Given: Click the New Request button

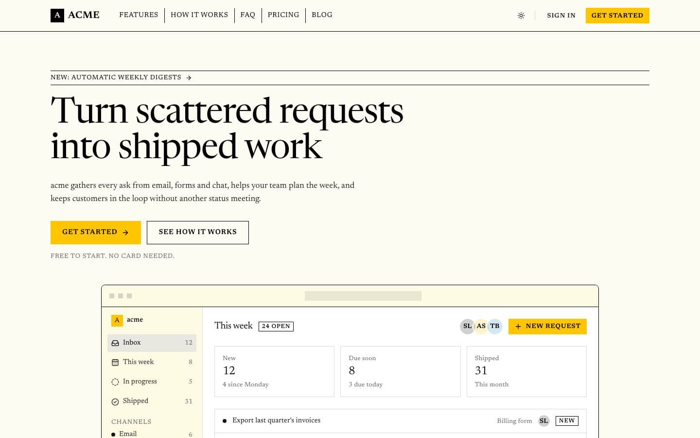Looking at the screenshot, I should 547,327.
